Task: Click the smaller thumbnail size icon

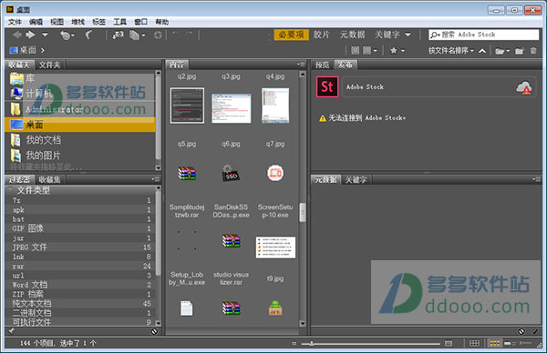Action: pos(294,343)
